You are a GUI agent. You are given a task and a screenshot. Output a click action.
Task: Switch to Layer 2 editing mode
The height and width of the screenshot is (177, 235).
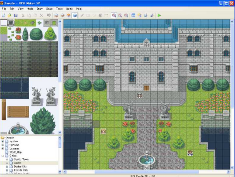coord(62,15)
